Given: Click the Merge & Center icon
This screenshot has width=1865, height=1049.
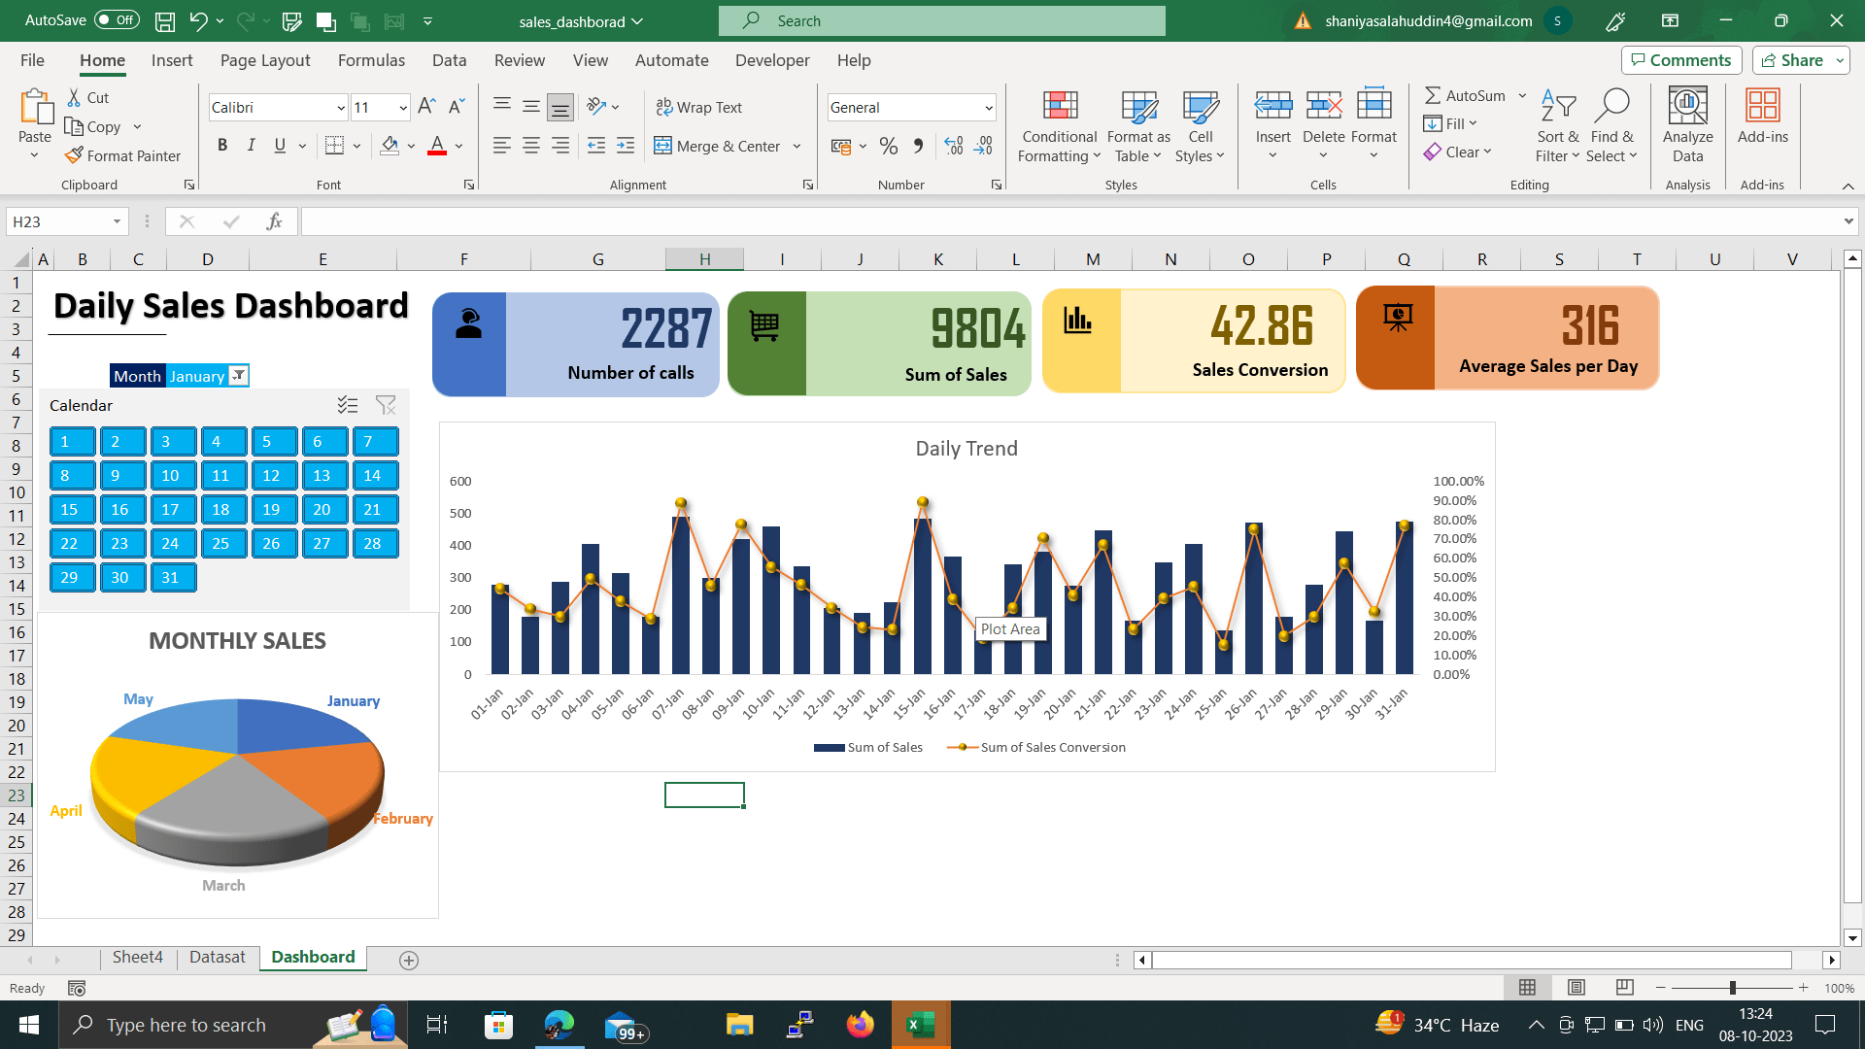Looking at the screenshot, I should click(663, 146).
